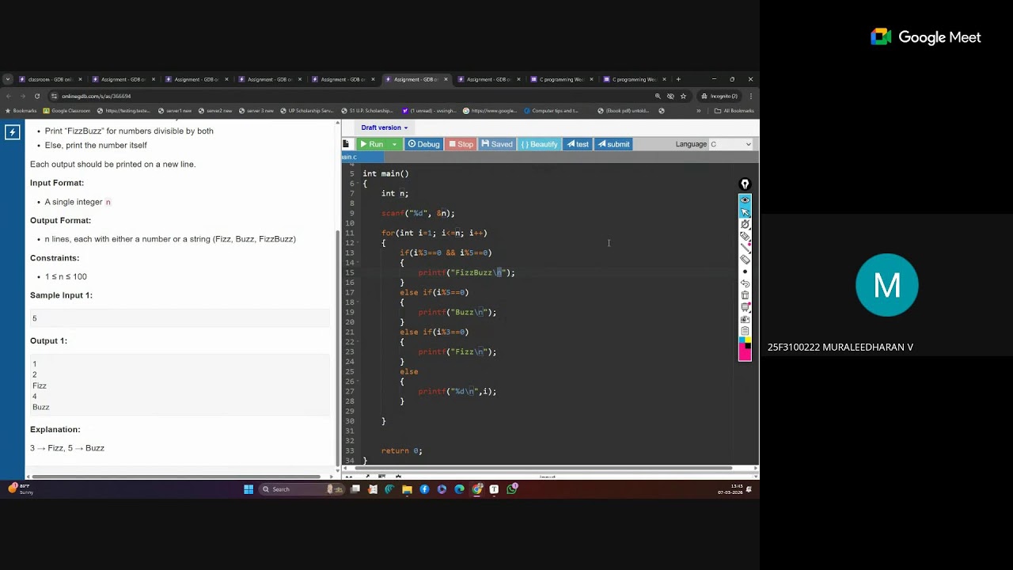Click the scanf line in the editor

point(417,213)
